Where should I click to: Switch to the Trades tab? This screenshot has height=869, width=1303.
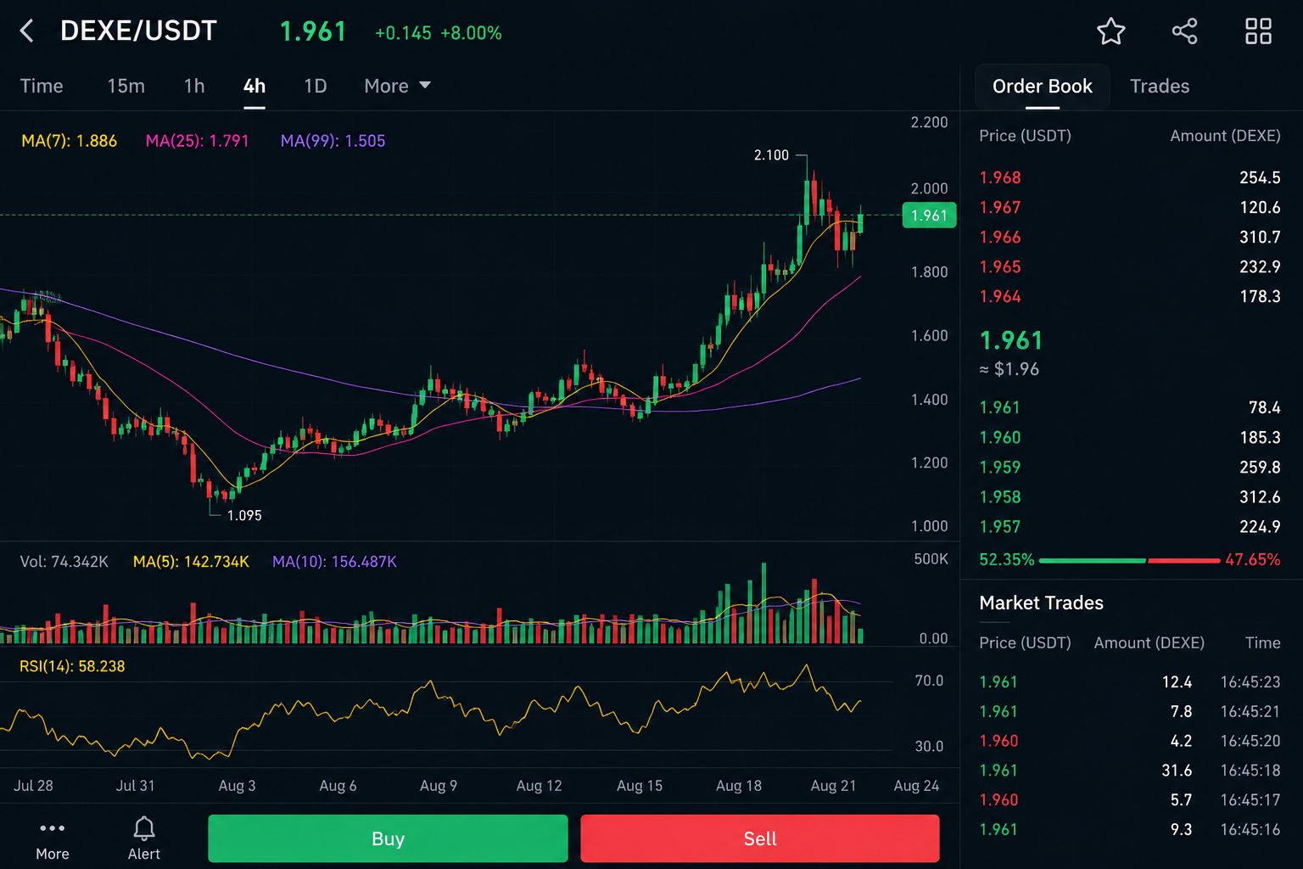(x=1159, y=86)
